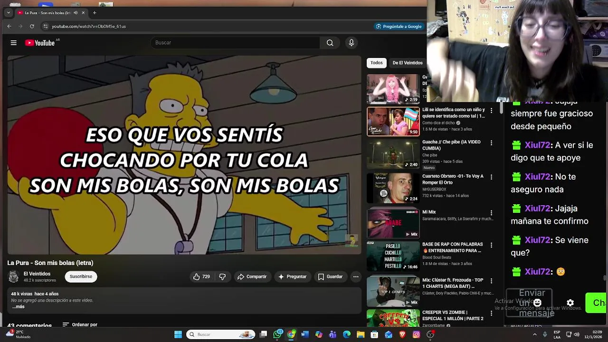Open weather widget showing 21°C Nublado
This screenshot has height=342, width=608.
click(x=19, y=334)
